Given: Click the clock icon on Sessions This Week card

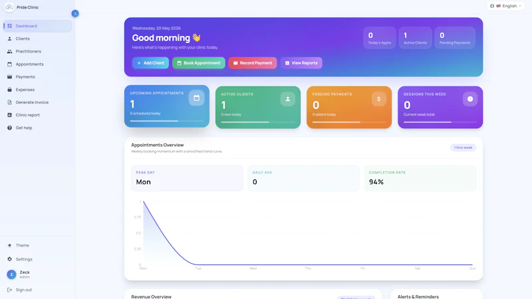Looking at the screenshot, I should 470,99.
